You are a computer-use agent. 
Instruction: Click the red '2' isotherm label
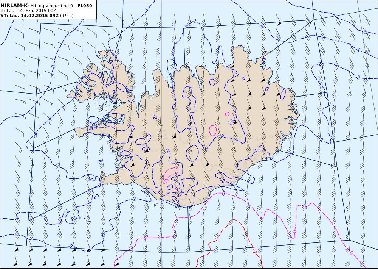255,252
